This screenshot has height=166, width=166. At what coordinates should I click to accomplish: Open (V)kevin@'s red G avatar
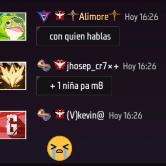point(13,125)
